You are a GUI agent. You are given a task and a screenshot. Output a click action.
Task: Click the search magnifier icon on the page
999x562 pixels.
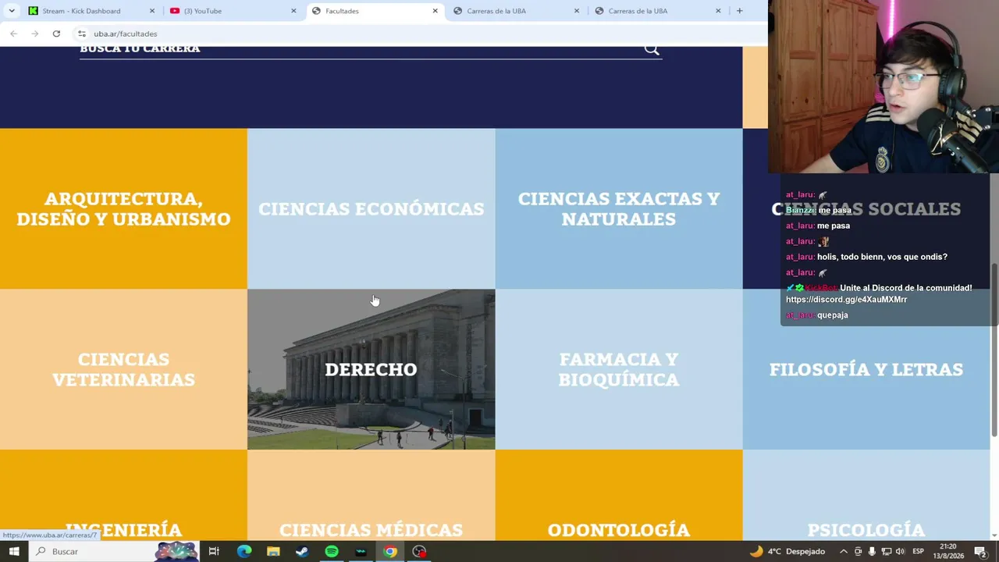[652, 49]
